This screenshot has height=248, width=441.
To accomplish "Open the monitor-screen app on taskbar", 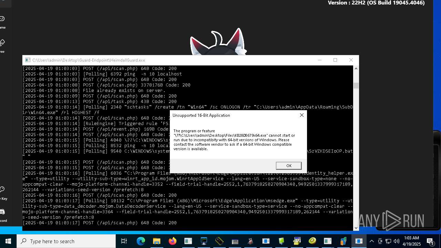I will (204, 241).
